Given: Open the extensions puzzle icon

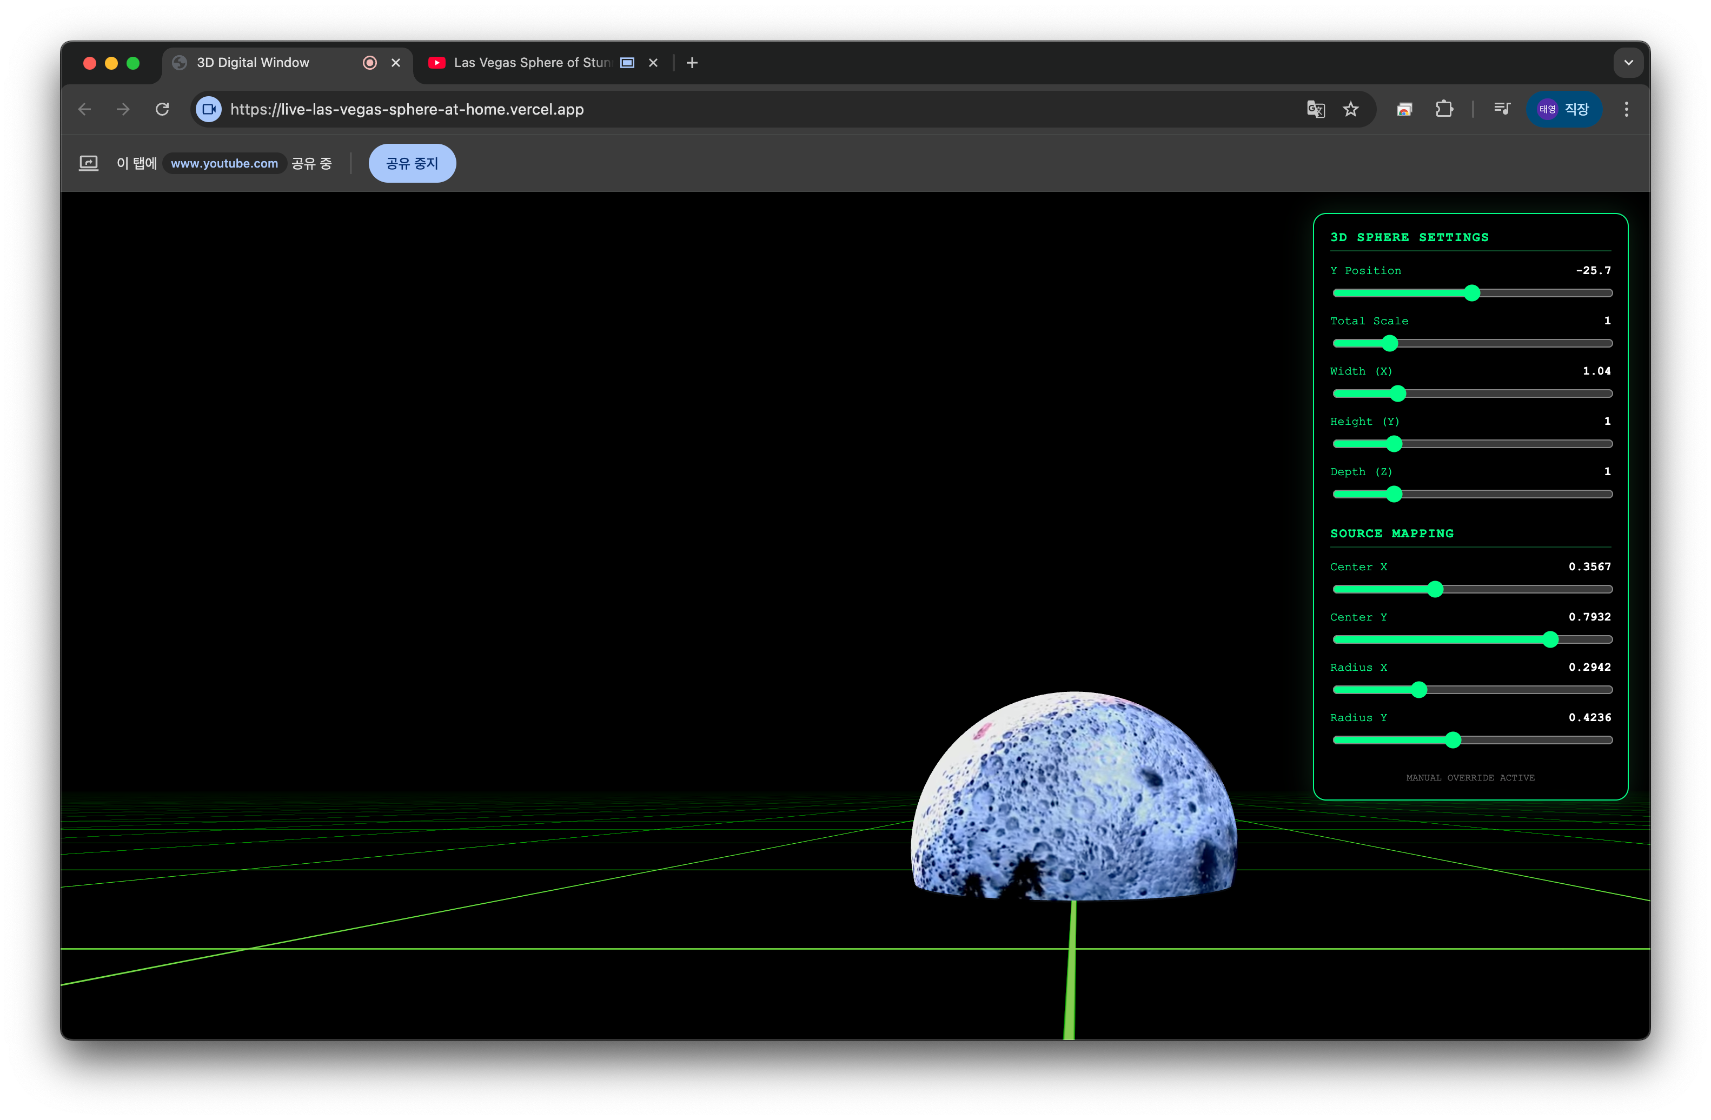Looking at the screenshot, I should tap(1443, 109).
